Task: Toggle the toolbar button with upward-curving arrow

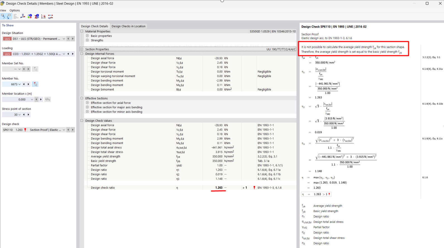Action: 3,16
